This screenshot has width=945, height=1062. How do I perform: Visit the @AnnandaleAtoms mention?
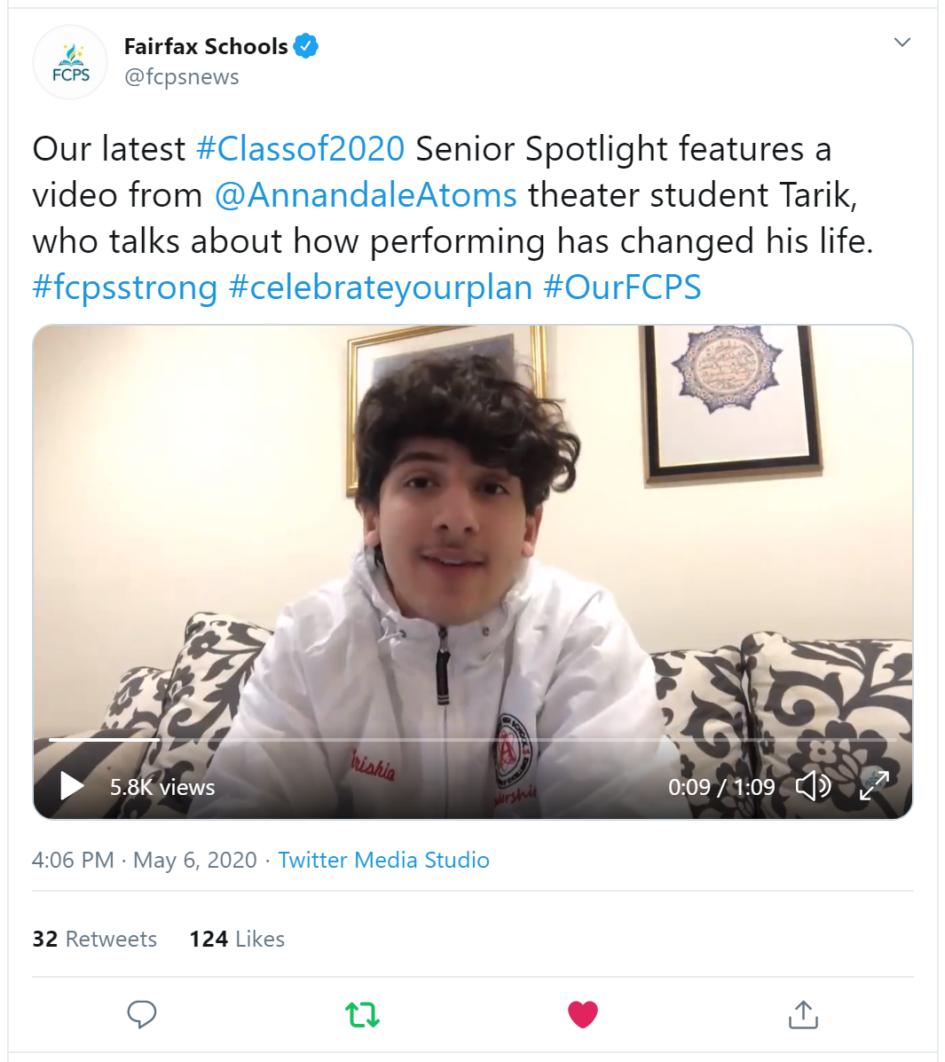tap(366, 195)
